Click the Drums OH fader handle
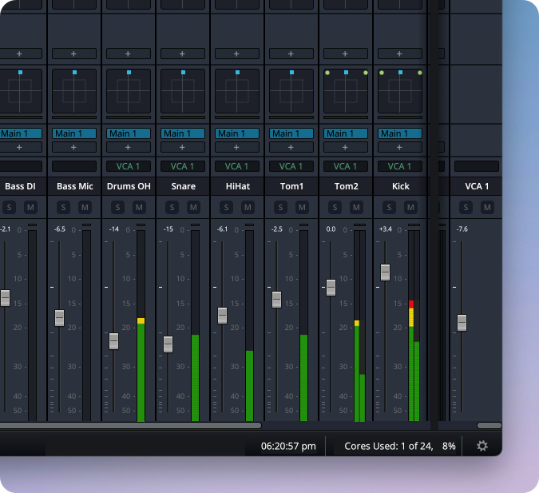This screenshot has height=493, width=539. point(113,340)
